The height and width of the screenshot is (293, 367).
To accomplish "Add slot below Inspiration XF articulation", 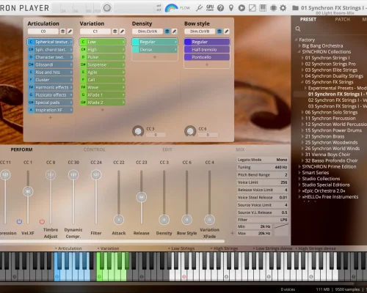I will pyautogui.click(x=51, y=118).
